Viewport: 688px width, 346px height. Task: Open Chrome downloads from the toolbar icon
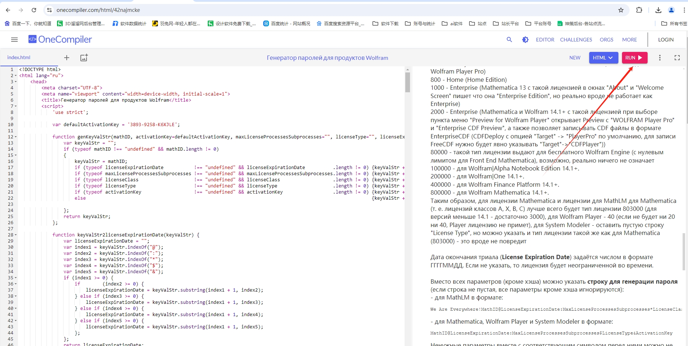click(658, 10)
